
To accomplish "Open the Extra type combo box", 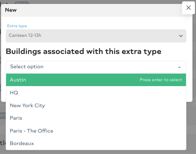I will point(96,36).
